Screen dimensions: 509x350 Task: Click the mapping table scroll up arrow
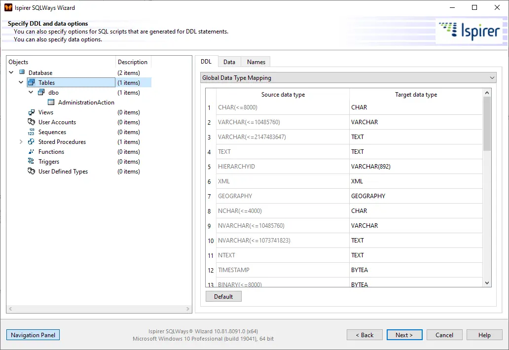click(x=487, y=93)
